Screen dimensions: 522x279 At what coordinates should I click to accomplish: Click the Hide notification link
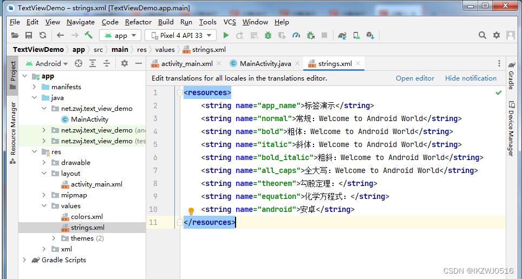tap(471, 78)
